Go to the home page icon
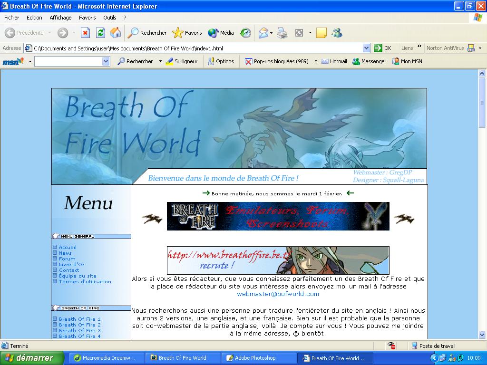The height and width of the screenshot is (365, 487). pyautogui.click(x=116, y=33)
